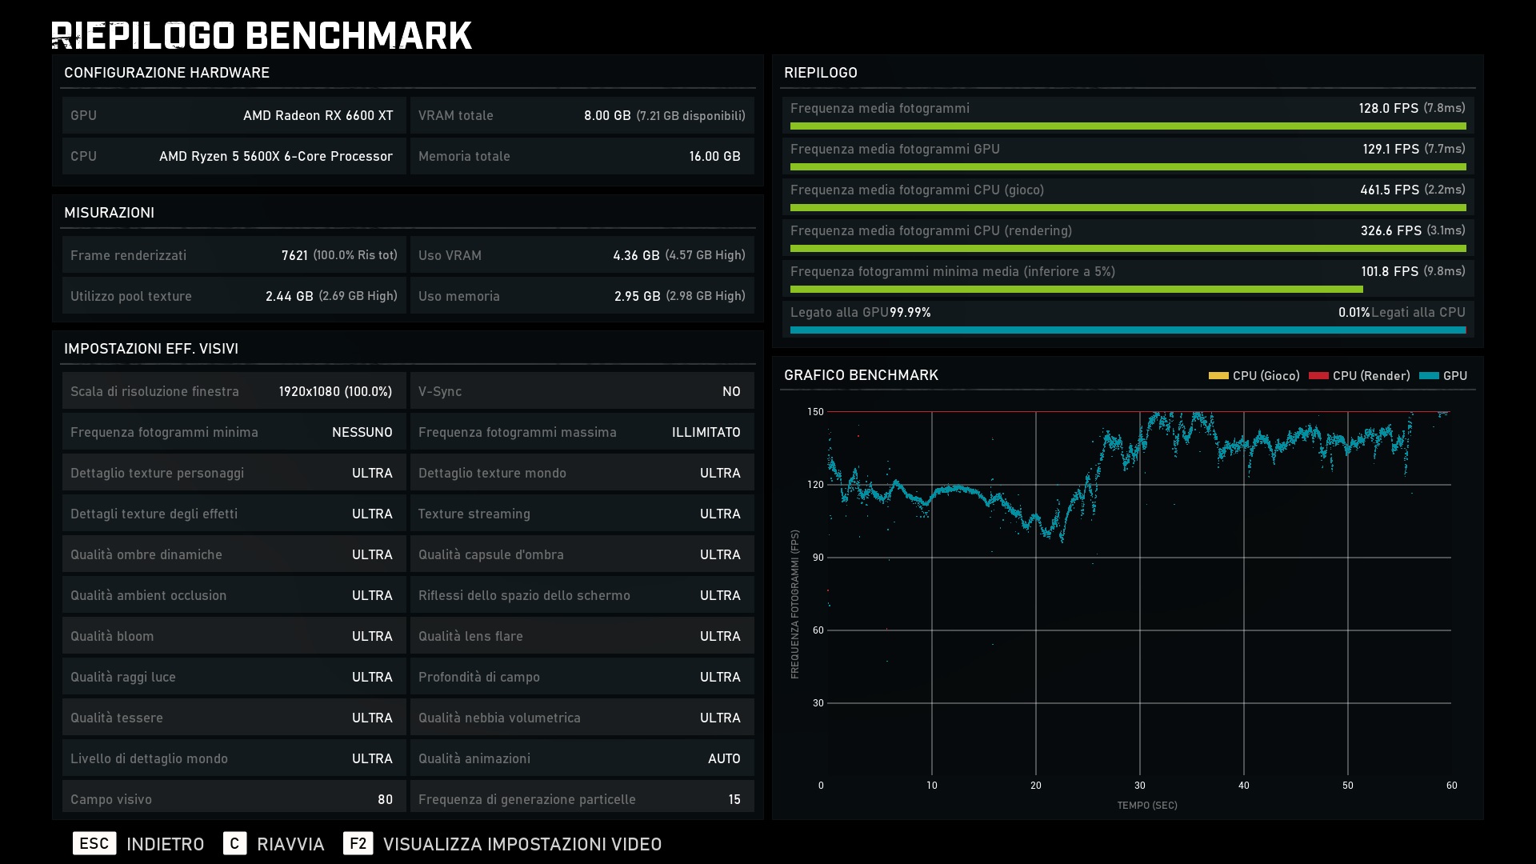Click the red CPU (Render) legend swatch
1536x864 pixels.
[x=1318, y=375]
